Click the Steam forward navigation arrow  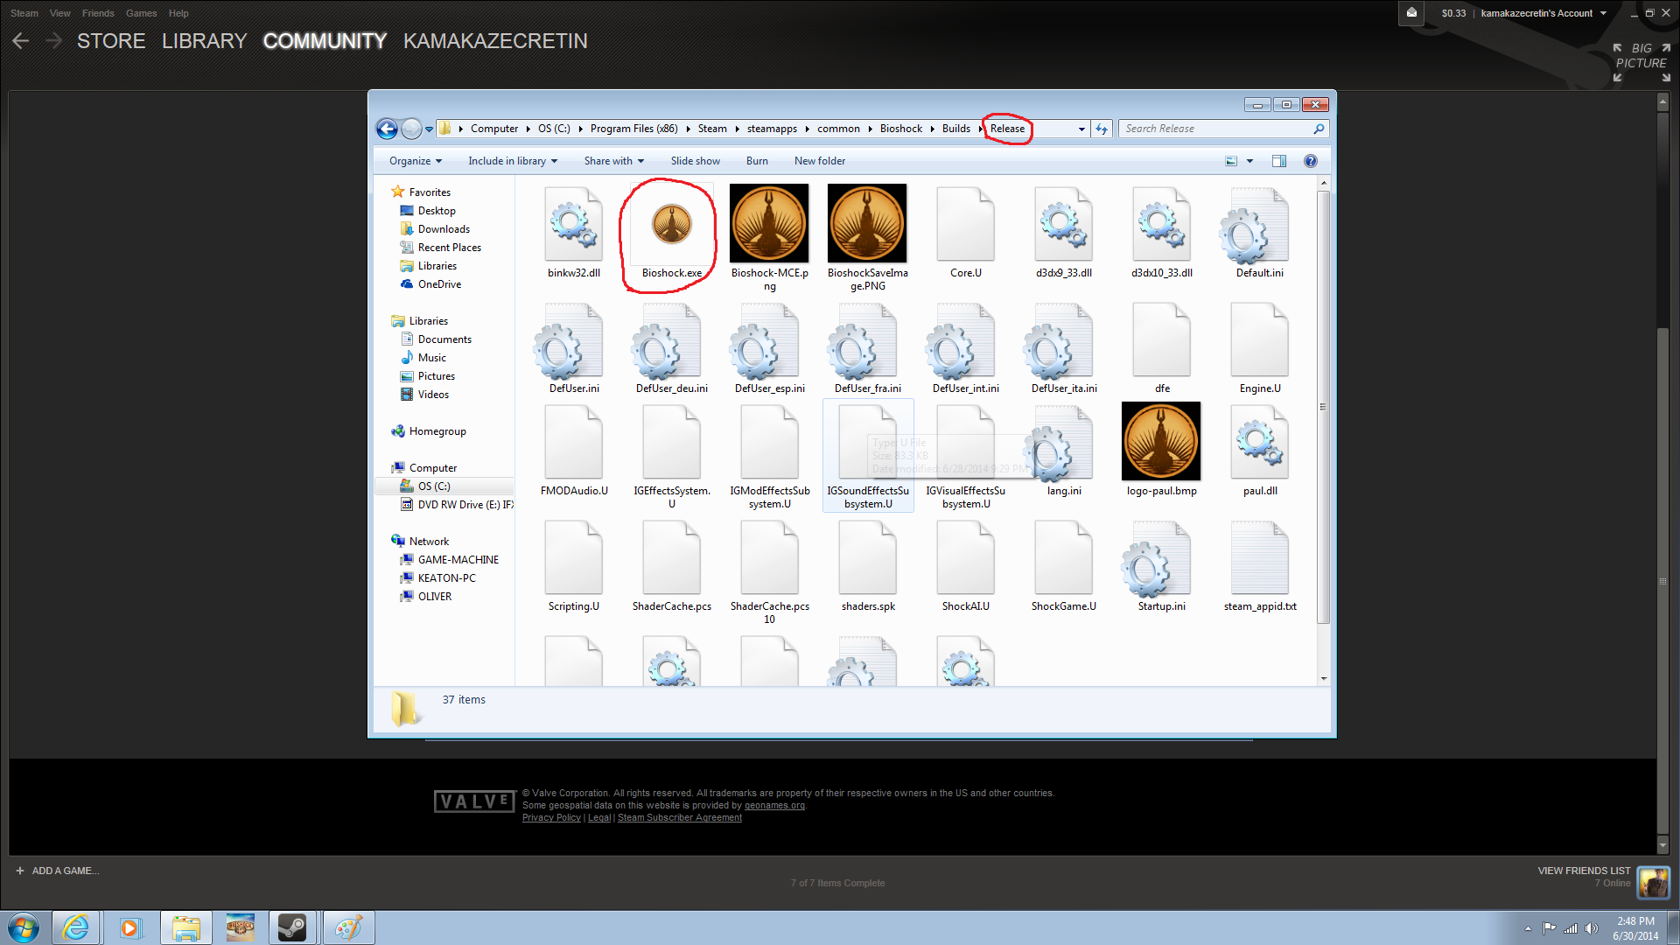pyautogui.click(x=53, y=41)
